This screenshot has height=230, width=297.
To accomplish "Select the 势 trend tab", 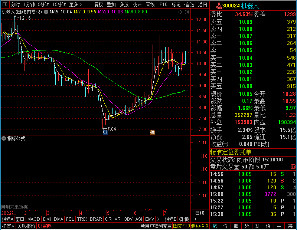I will pos(247,226).
